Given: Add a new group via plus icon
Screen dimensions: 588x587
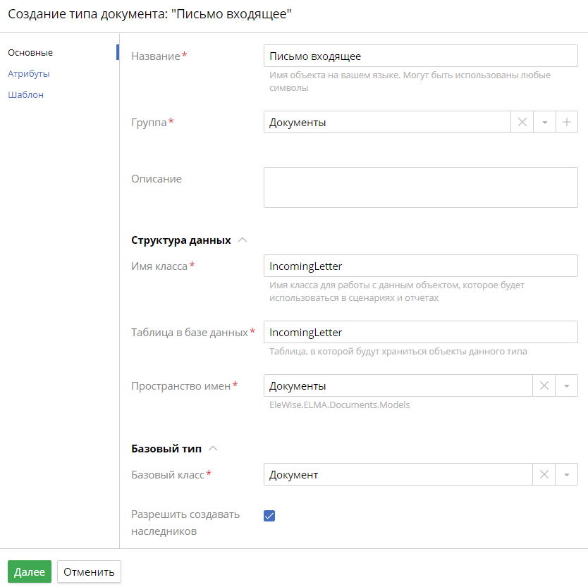Looking at the screenshot, I should point(567,121).
